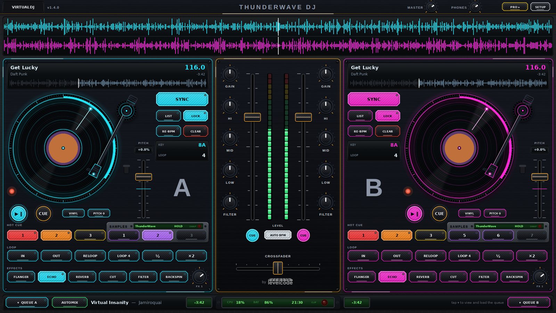Adjust the PHONES volume knob
The height and width of the screenshot is (313, 556).
click(x=475, y=7)
